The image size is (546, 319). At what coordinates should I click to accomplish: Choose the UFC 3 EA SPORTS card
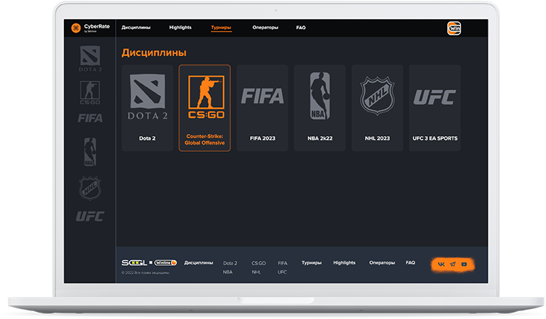[435, 108]
